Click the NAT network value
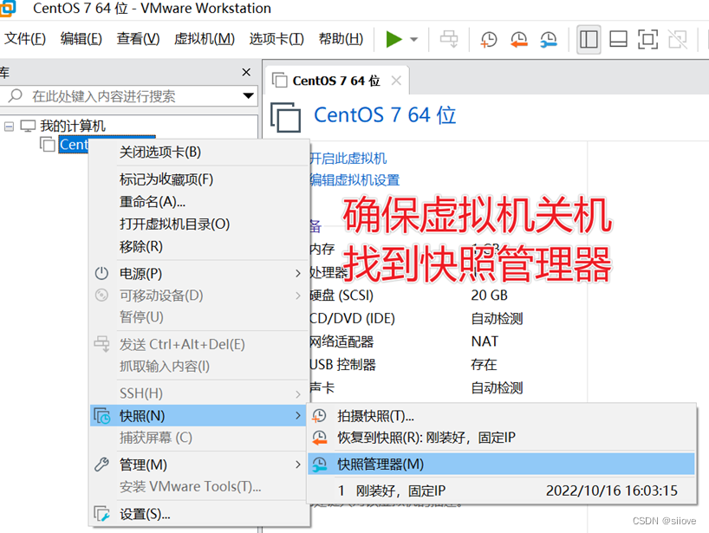The image size is (709, 533). [x=485, y=341]
